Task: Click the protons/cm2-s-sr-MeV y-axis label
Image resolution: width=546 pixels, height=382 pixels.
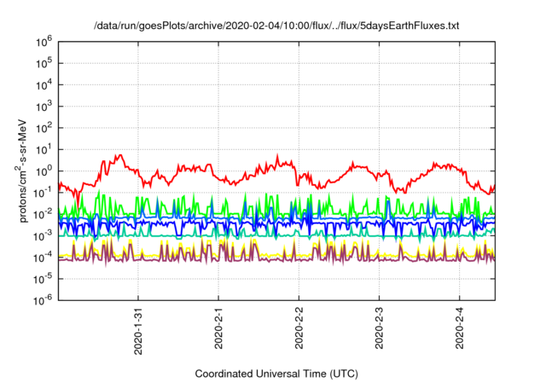Action: [21, 171]
